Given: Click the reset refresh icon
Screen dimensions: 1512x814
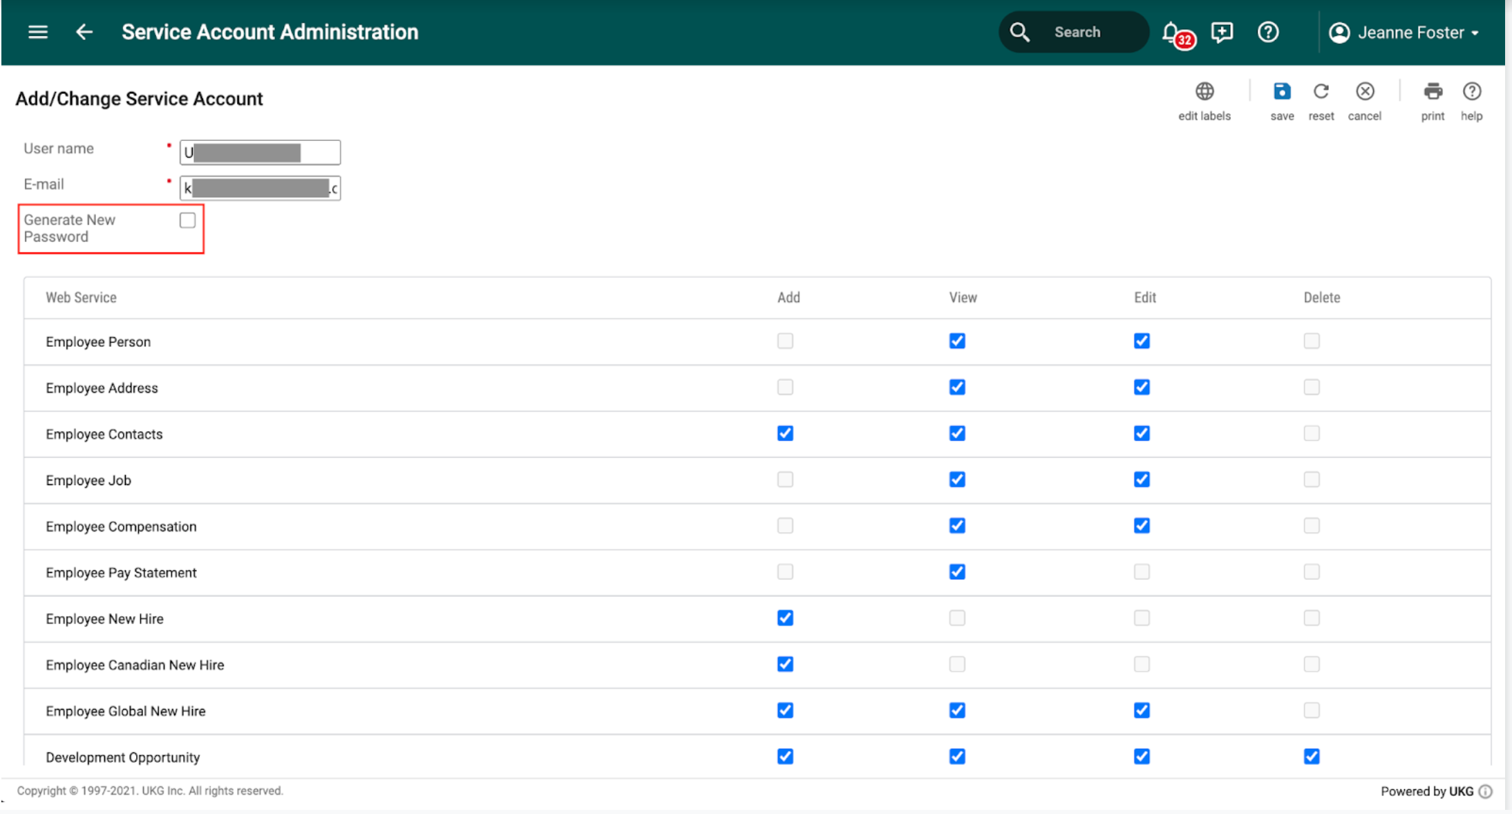Looking at the screenshot, I should [x=1321, y=92].
